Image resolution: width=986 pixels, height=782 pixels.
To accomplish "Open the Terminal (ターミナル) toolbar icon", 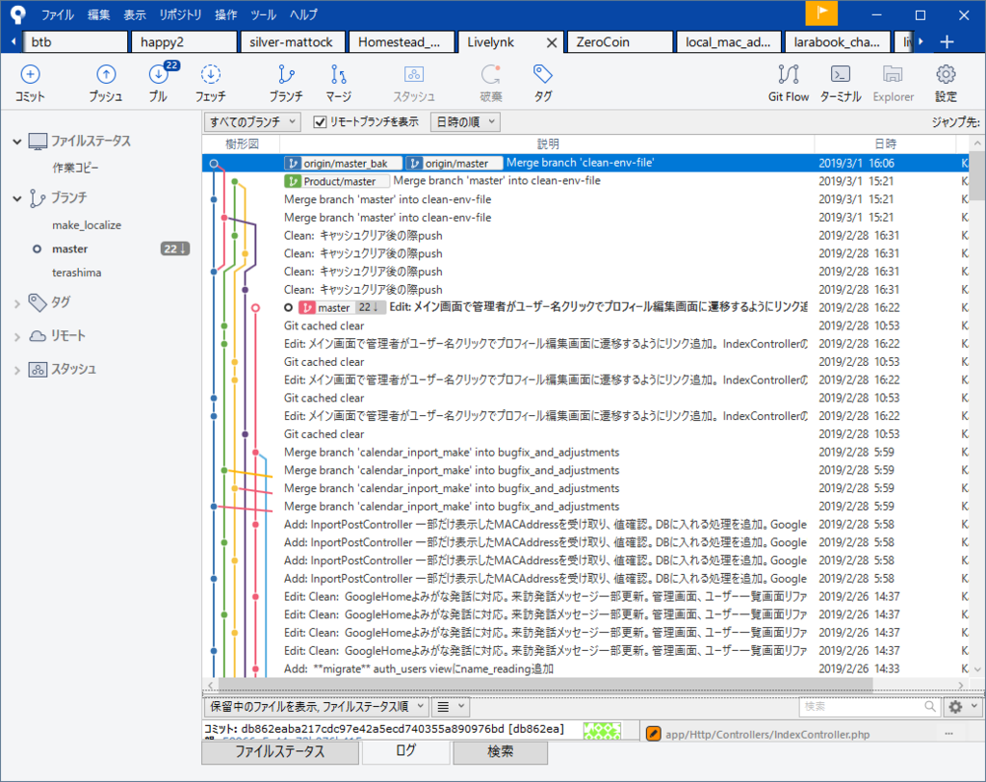I will click(841, 83).
